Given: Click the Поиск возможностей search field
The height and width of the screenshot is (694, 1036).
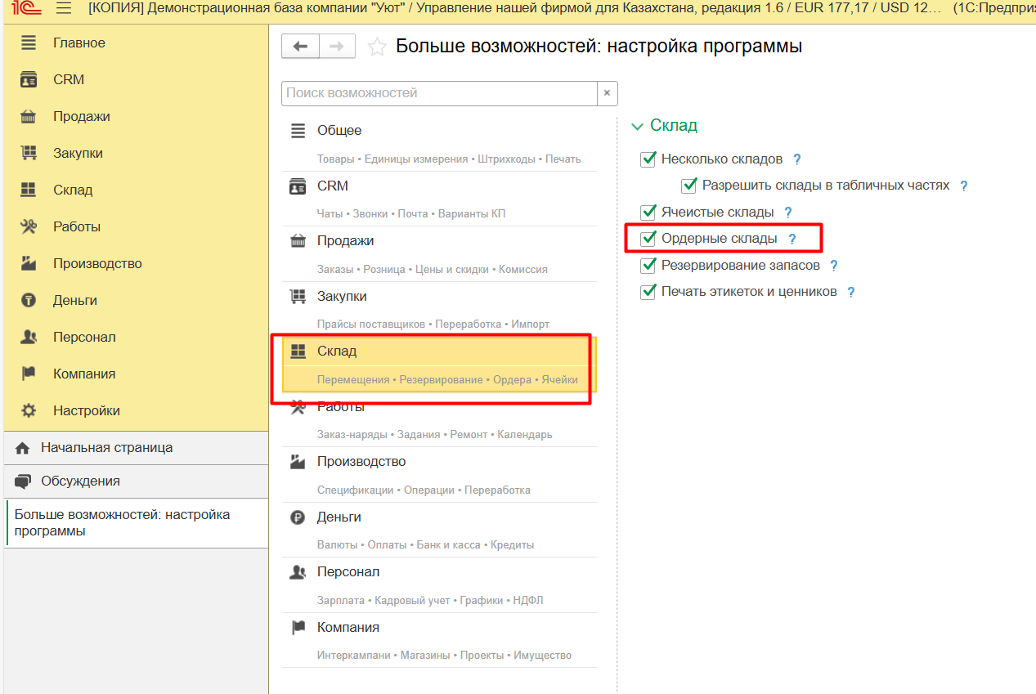Looking at the screenshot, I should tap(439, 93).
